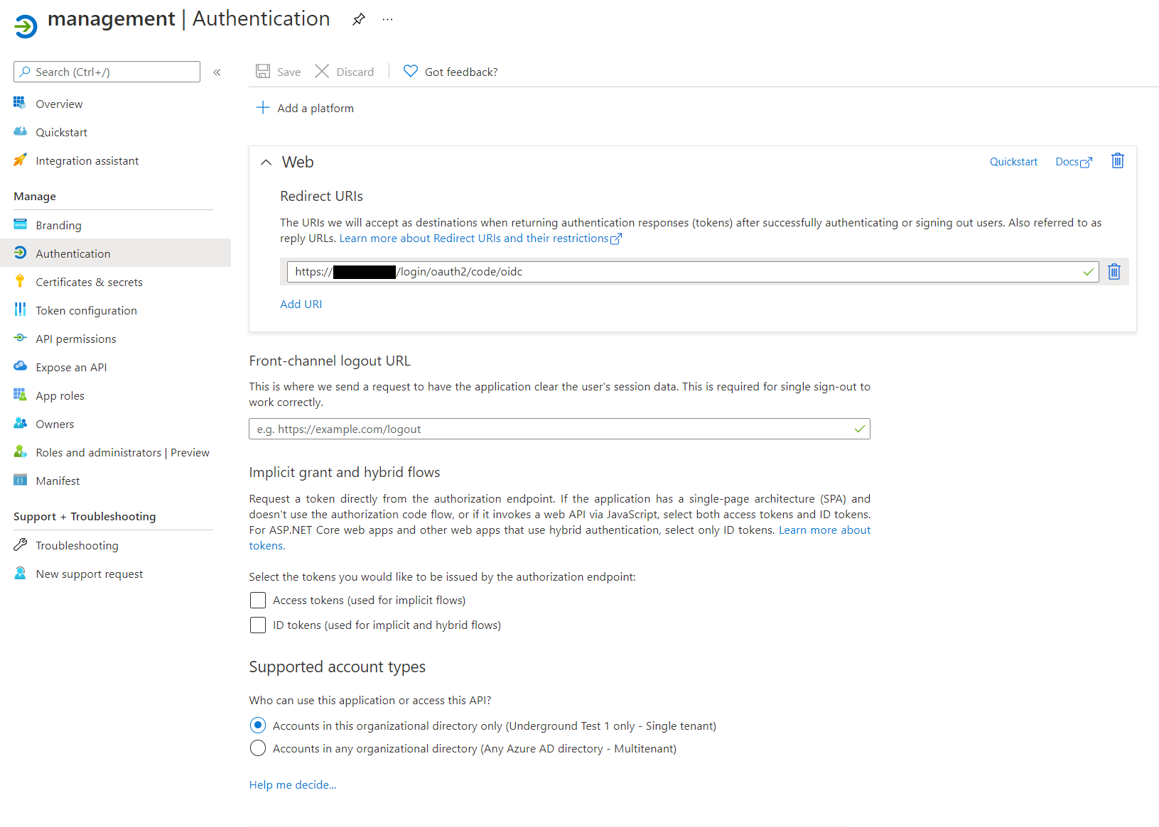Collapse the left navigation sidebar

[217, 72]
